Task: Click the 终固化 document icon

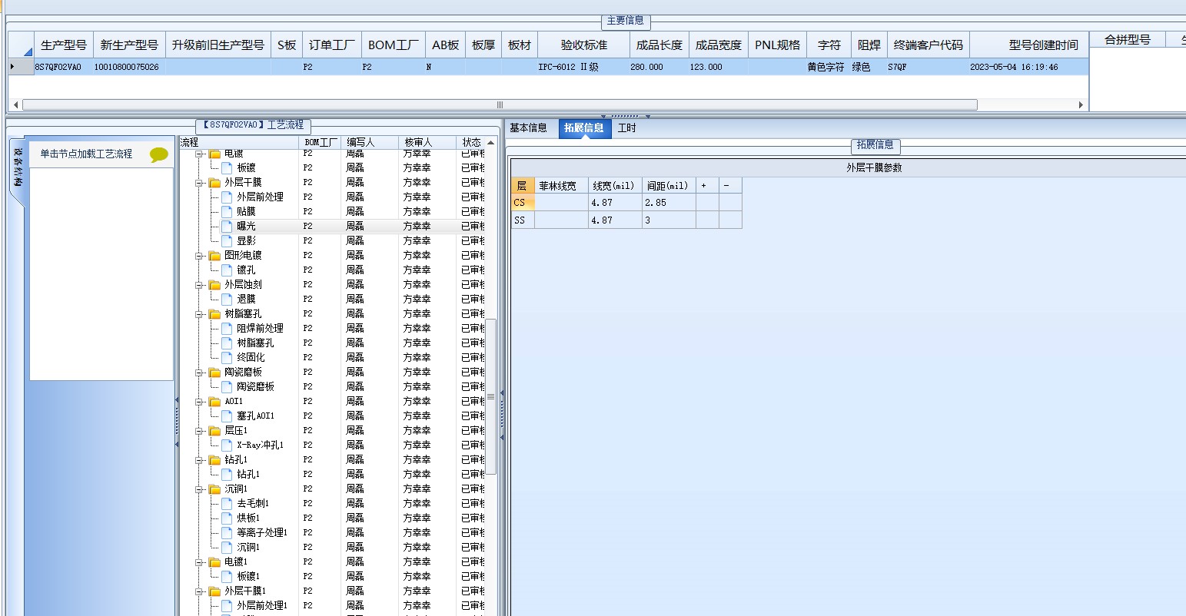Action: point(227,357)
